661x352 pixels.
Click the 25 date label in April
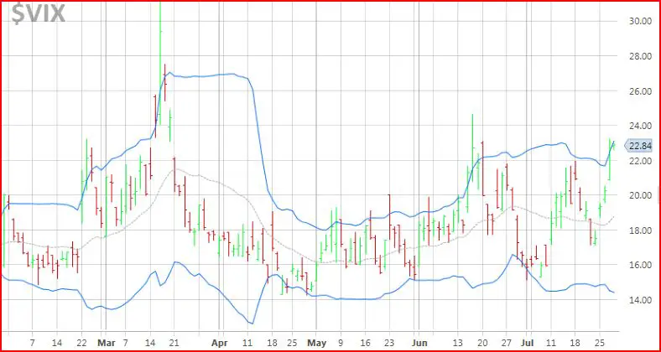click(292, 343)
